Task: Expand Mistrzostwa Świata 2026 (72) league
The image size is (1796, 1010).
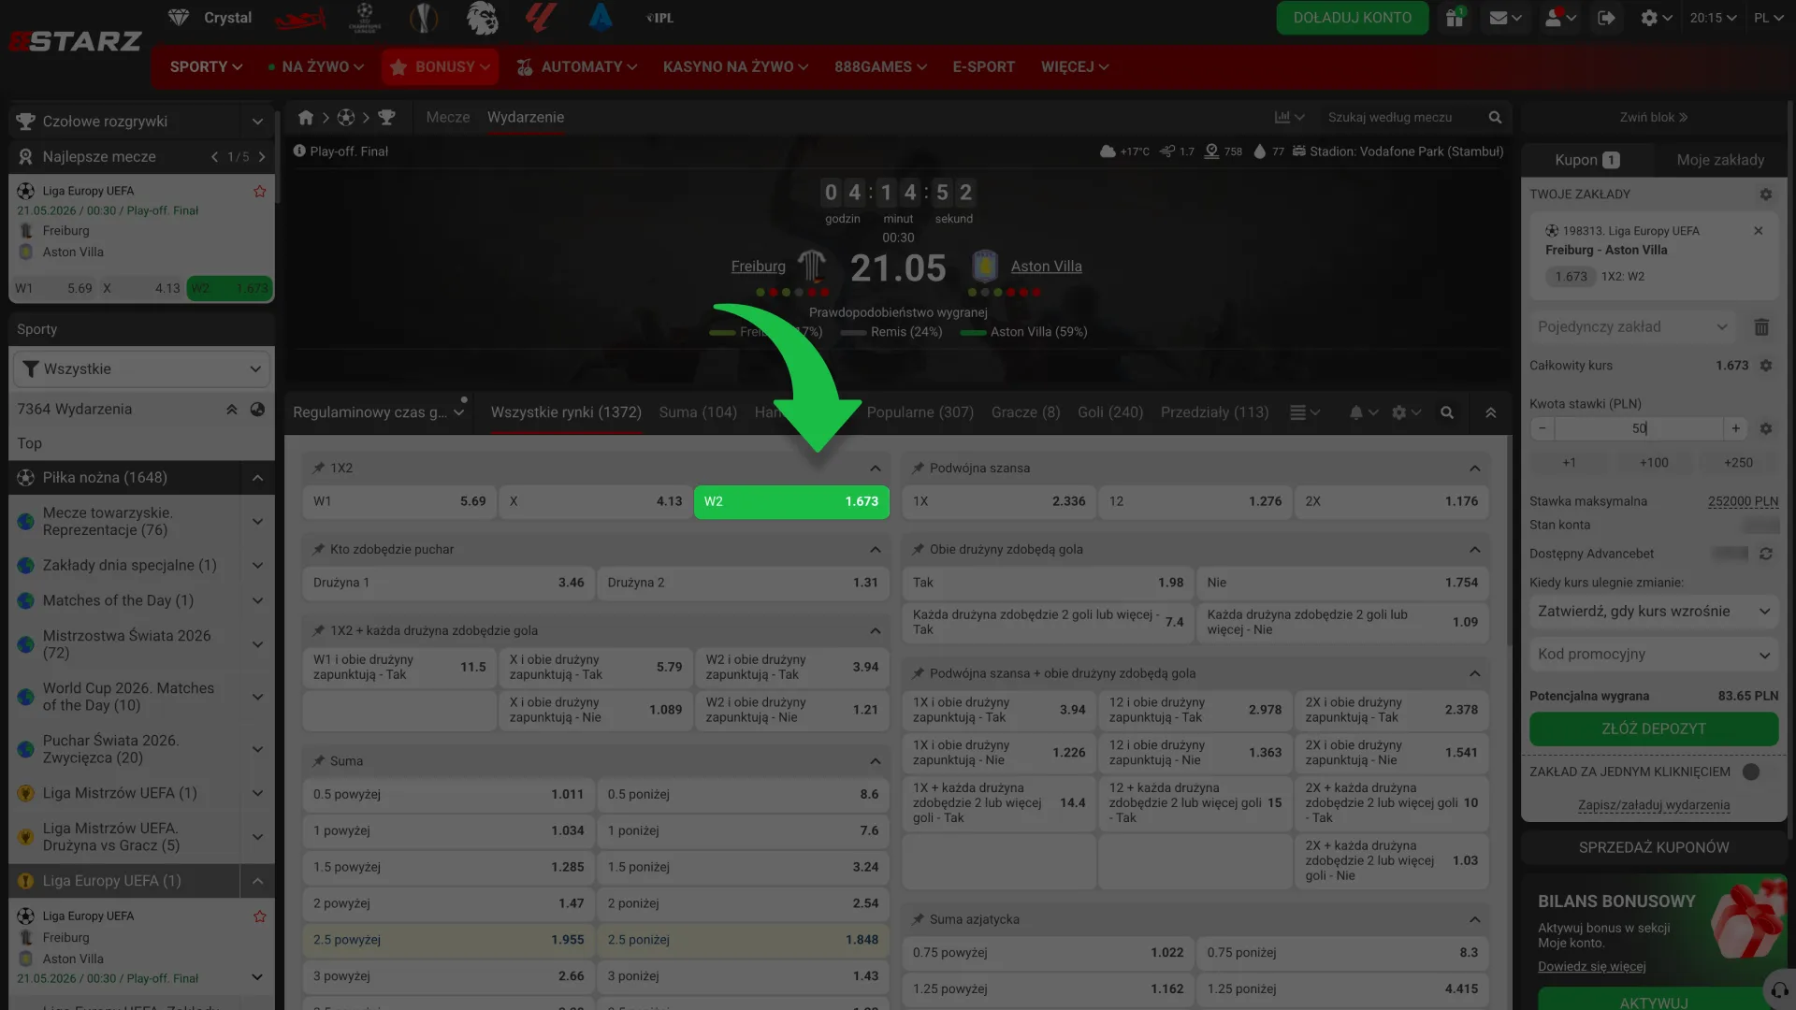Action: pyautogui.click(x=257, y=644)
